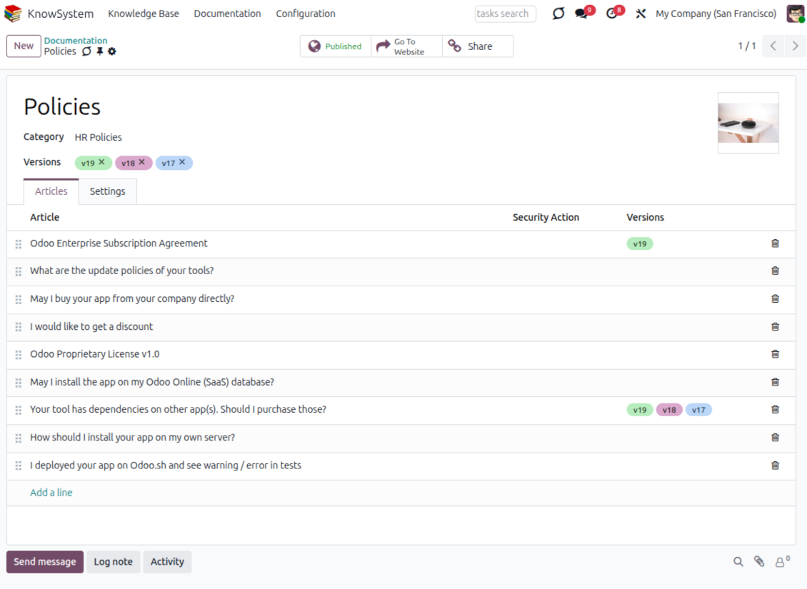Open the HR Policies category field
The width and height of the screenshot is (807, 589).
[99, 137]
